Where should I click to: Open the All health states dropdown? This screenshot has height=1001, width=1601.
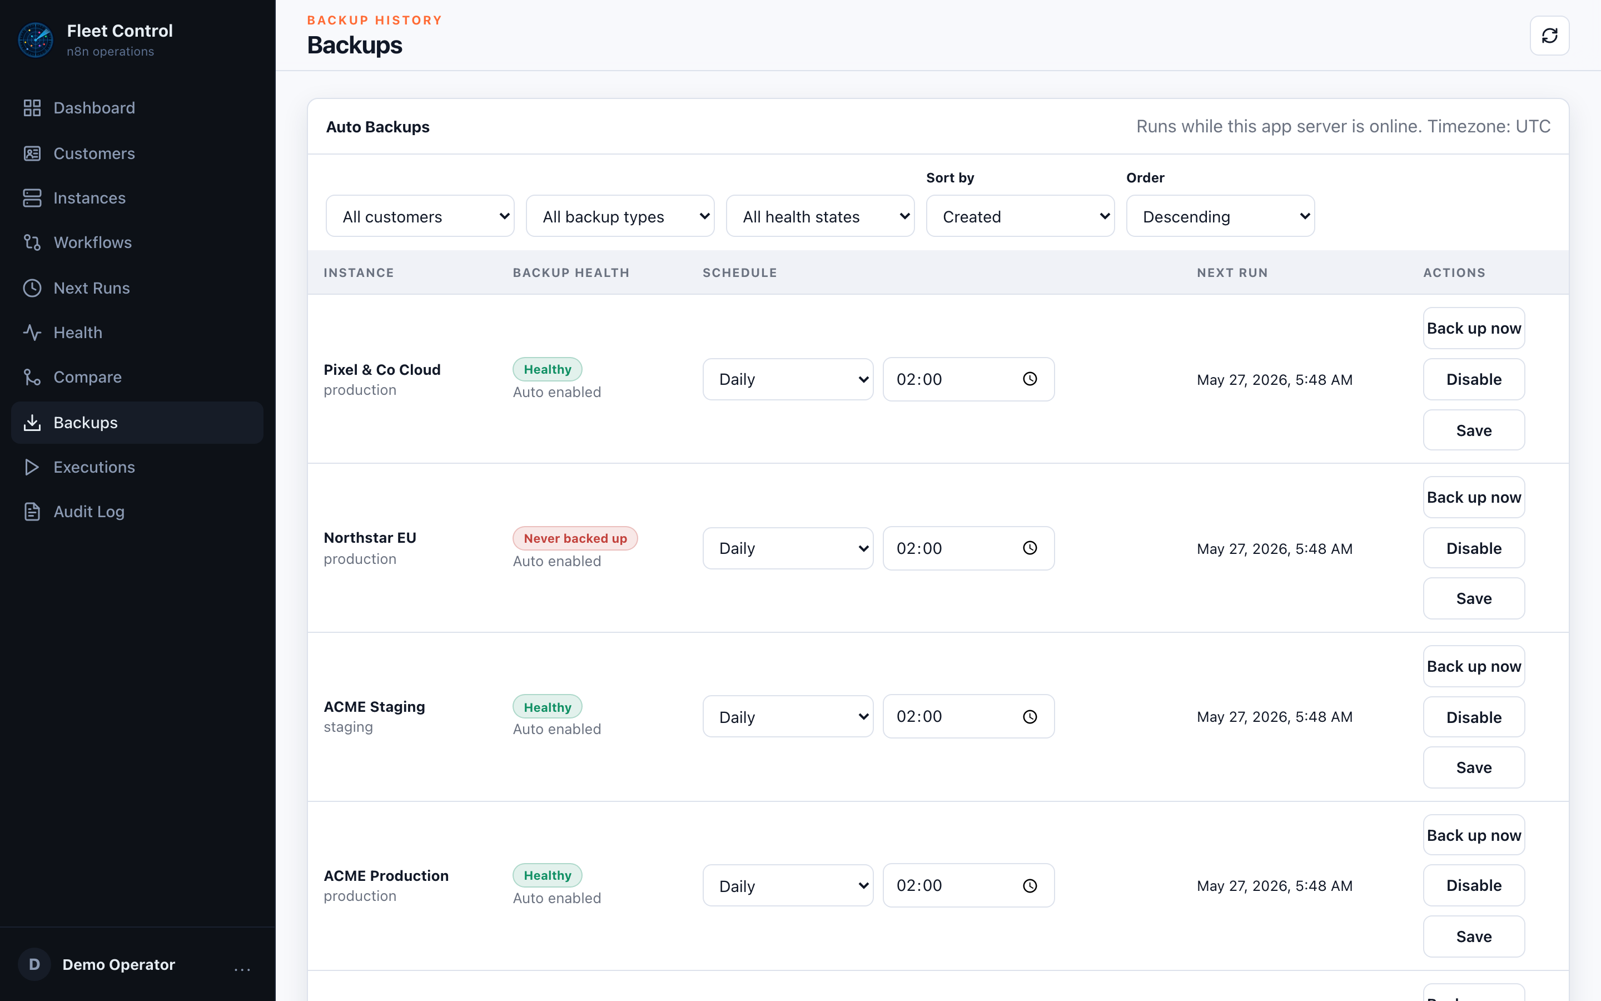pyautogui.click(x=821, y=216)
